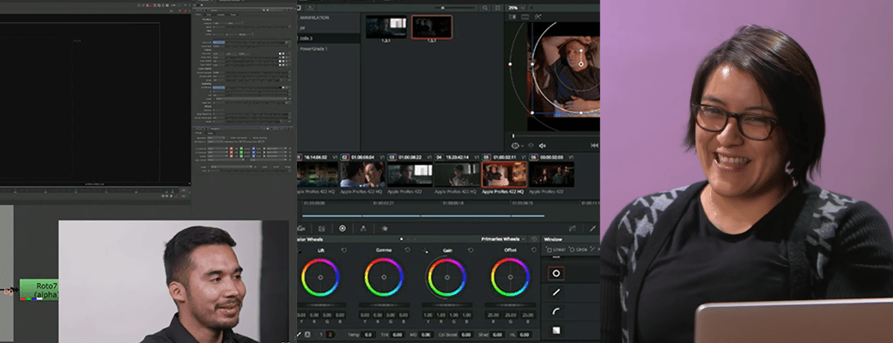Select the Stills 3 album
The width and height of the screenshot is (893, 343).
[307, 39]
